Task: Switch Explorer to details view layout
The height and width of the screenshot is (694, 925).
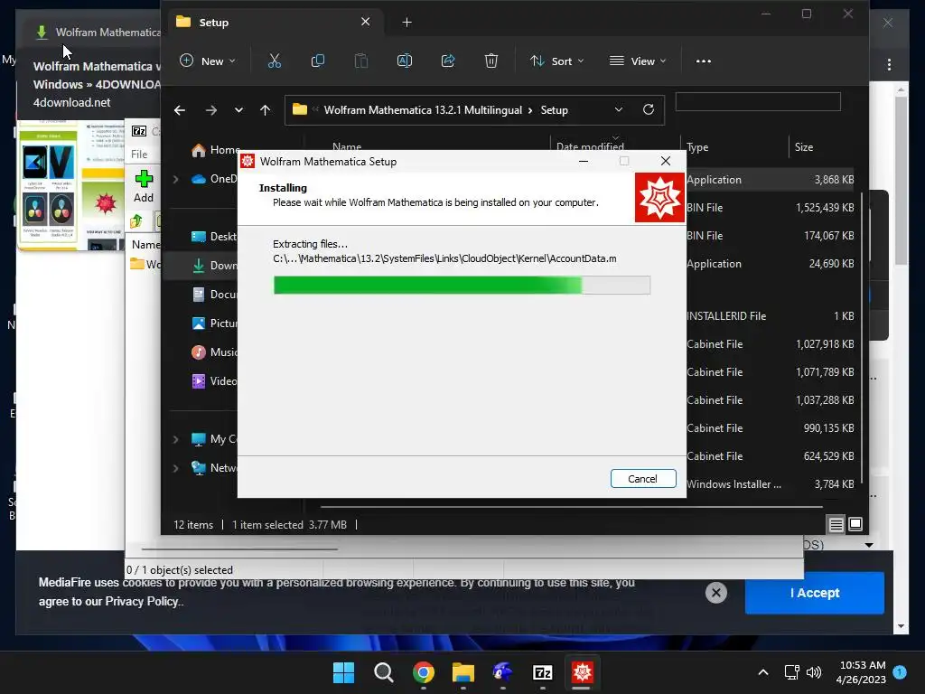Action: coord(836,524)
